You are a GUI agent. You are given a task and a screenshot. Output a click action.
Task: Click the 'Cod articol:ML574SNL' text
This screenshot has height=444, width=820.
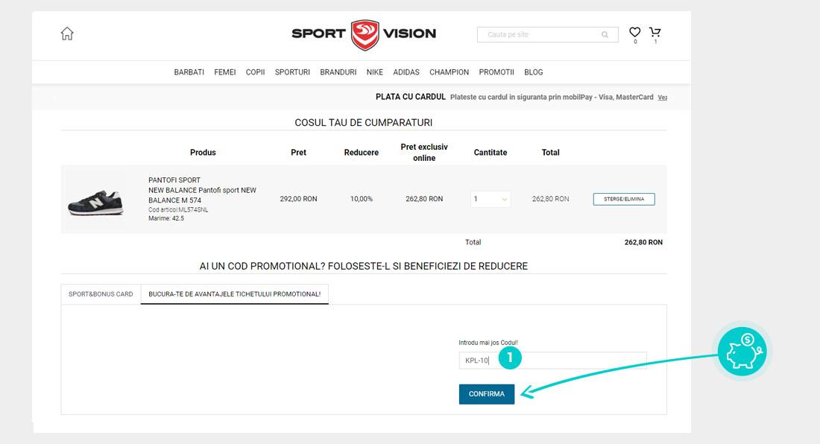[178, 210]
